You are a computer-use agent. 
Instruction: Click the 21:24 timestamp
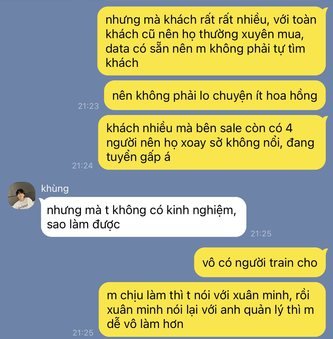tap(83, 166)
